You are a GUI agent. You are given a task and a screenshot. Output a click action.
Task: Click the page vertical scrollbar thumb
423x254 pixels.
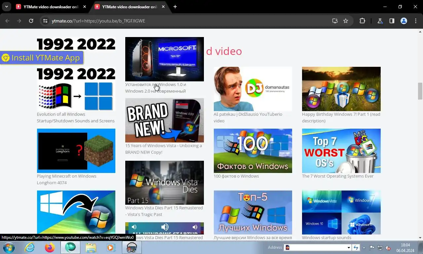[x=420, y=91]
